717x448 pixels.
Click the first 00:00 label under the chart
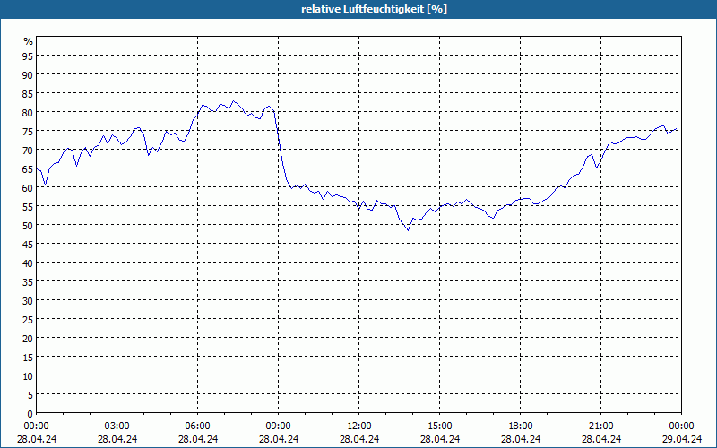pyautogui.click(x=36, y=426)
